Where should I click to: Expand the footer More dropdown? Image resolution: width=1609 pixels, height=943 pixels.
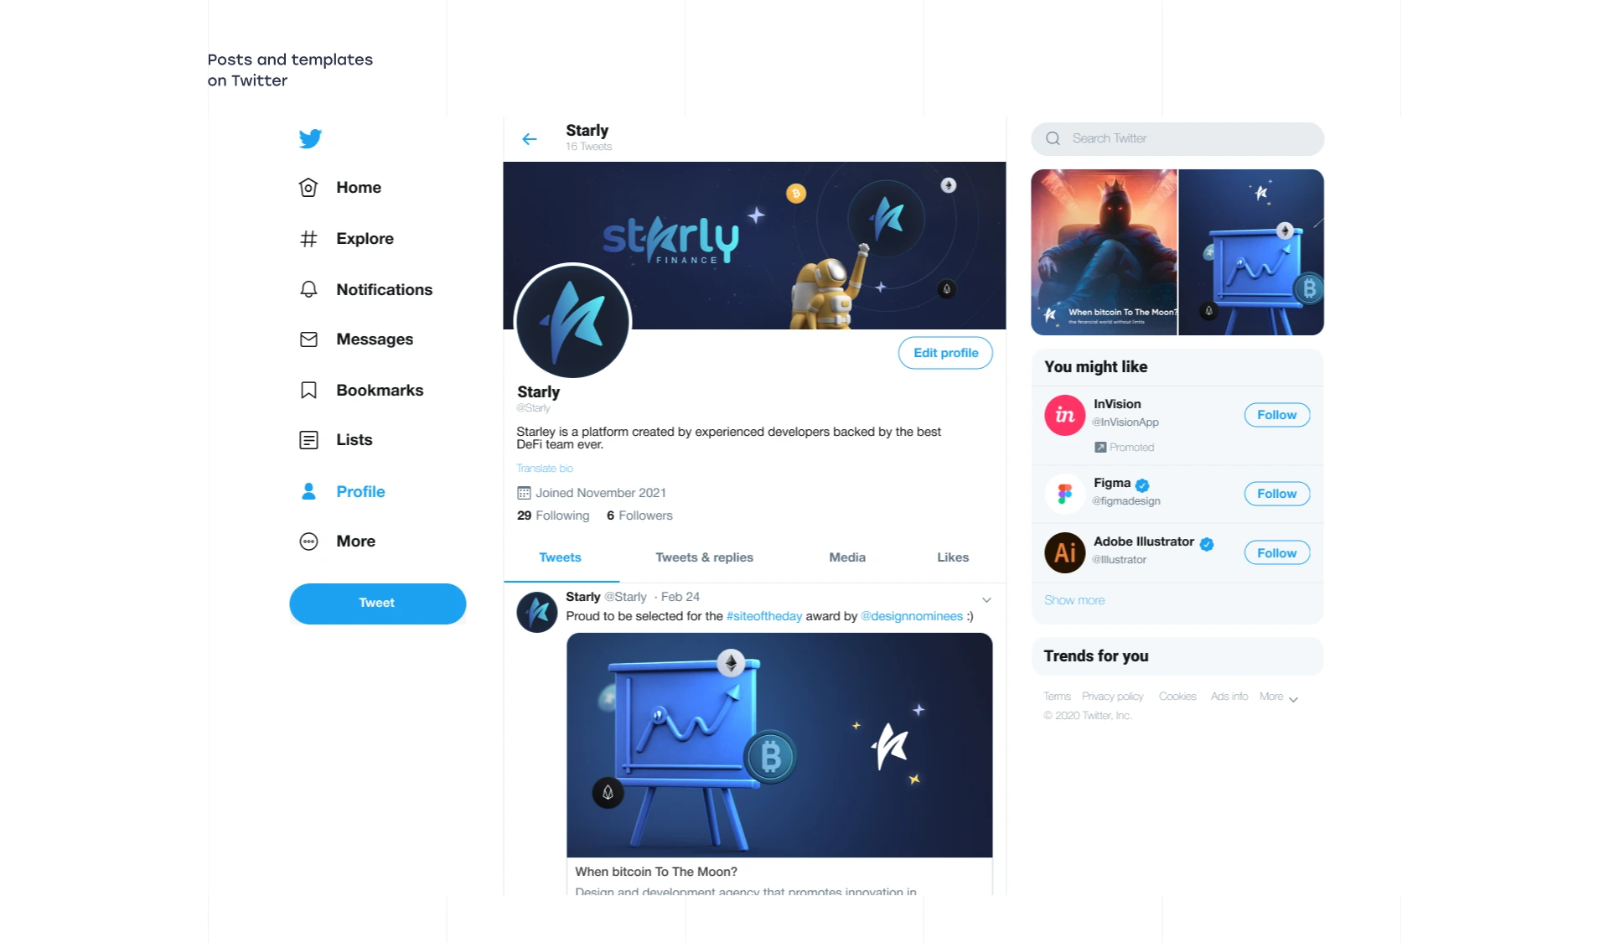point(1279,697)
